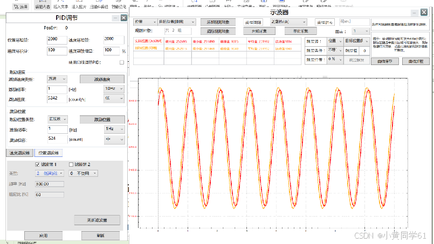Screen dimensions: 434x244
Task: Click 编辑内容 in the background toolbar
Action: click(x=43, y=6)
